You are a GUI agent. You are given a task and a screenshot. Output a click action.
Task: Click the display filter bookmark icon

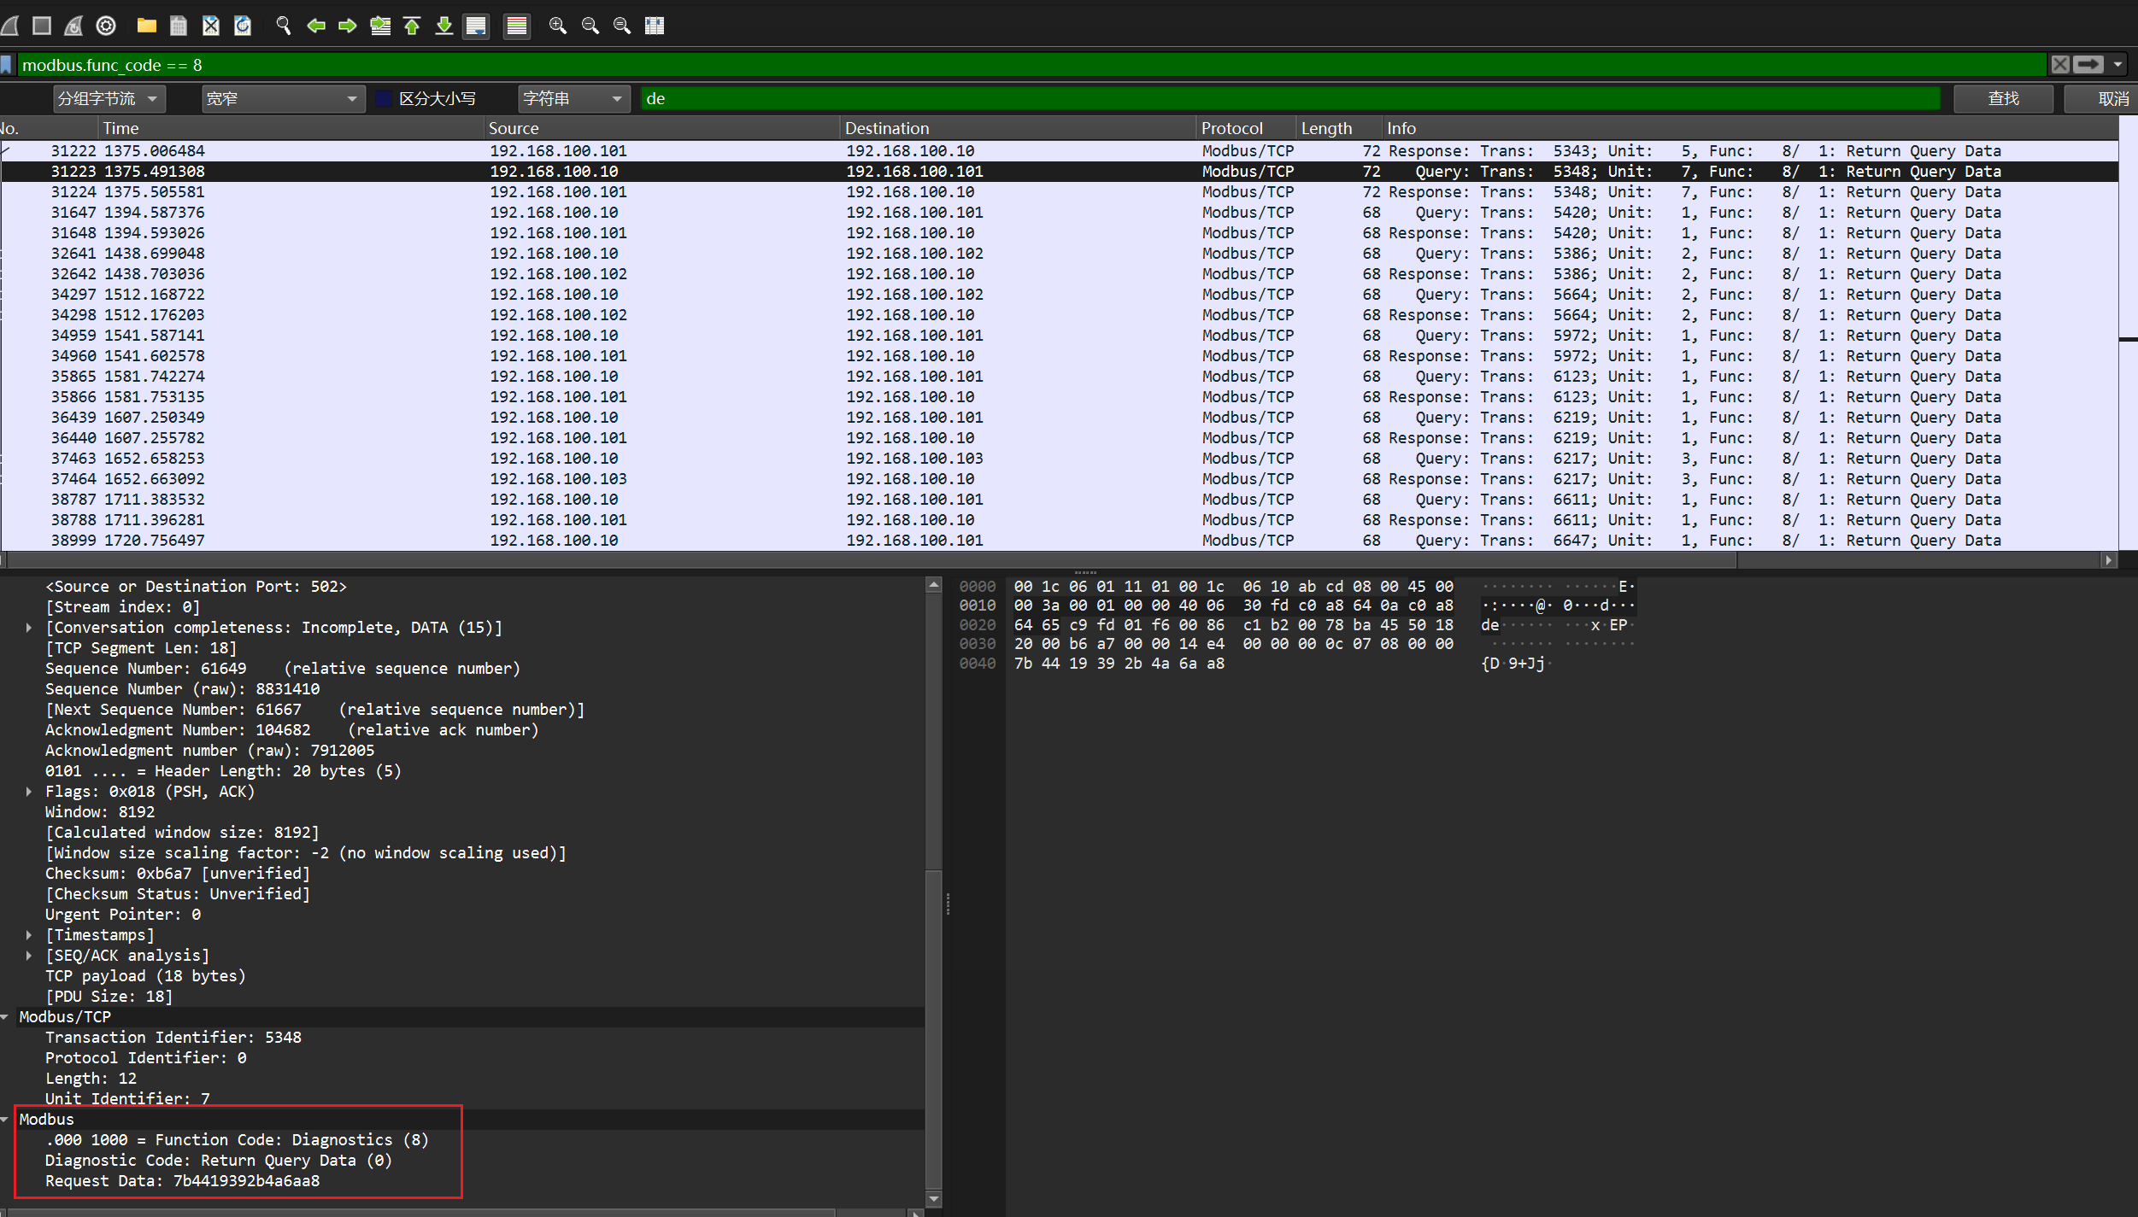(x=7, y=65)
